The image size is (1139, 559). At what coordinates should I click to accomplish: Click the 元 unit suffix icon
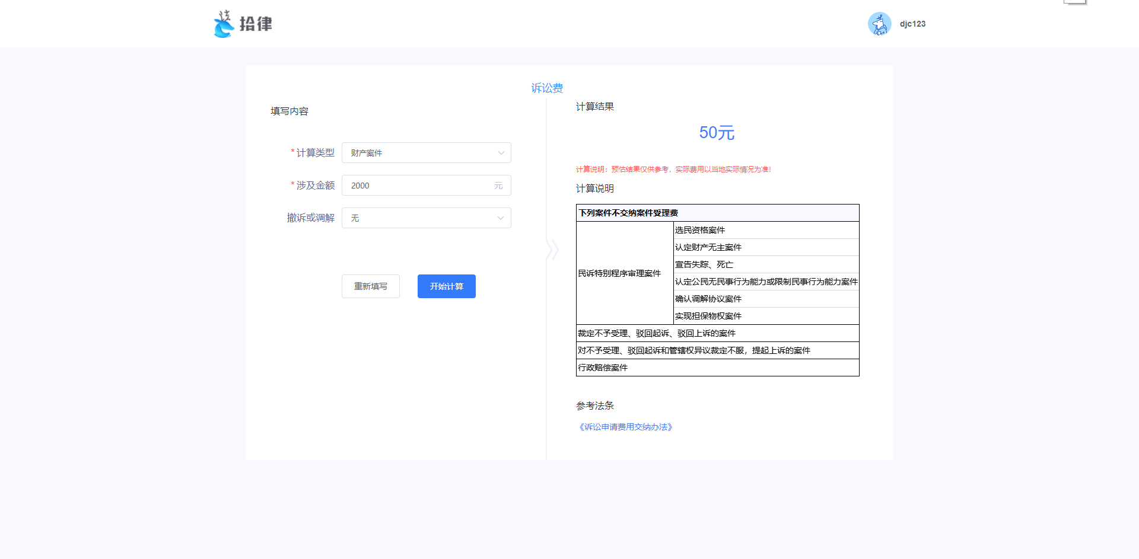pyautogui.click(x=498, y=186)
